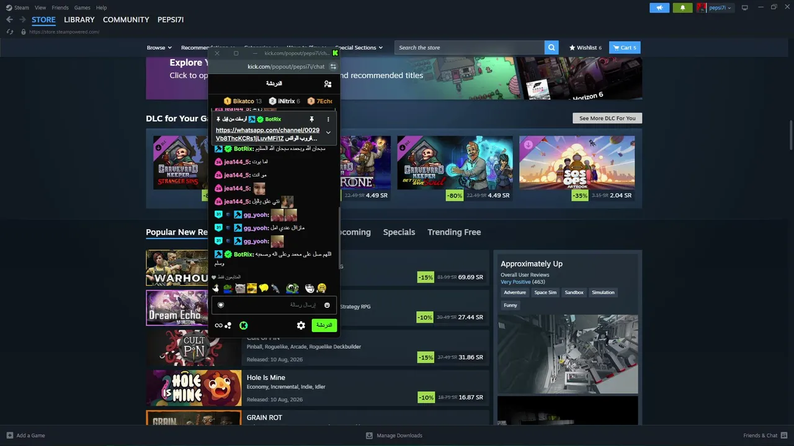Select the Specials tab
Image resolution: width=794 pixels, height=446 pixels.
click(399, 232)
